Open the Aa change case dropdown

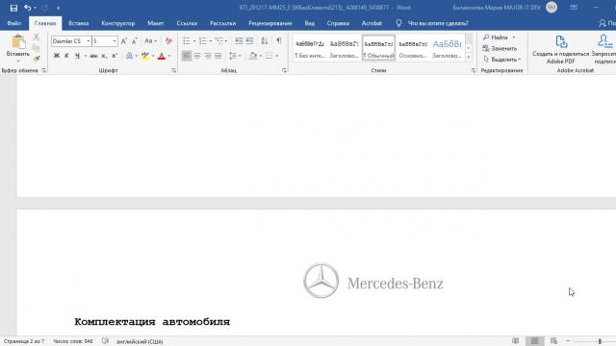150,41
